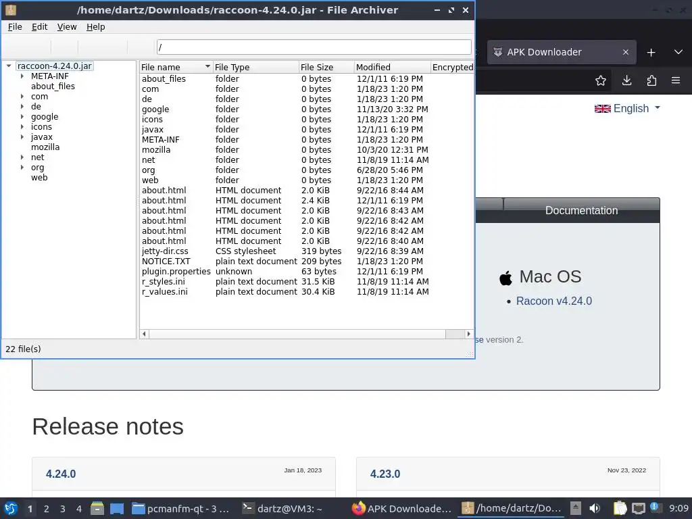
Task: Sort by the File Size column header
Action: 326,67
